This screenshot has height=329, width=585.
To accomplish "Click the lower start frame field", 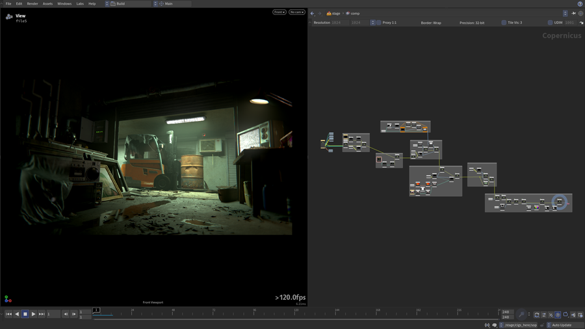I will (x=85, y=317).
